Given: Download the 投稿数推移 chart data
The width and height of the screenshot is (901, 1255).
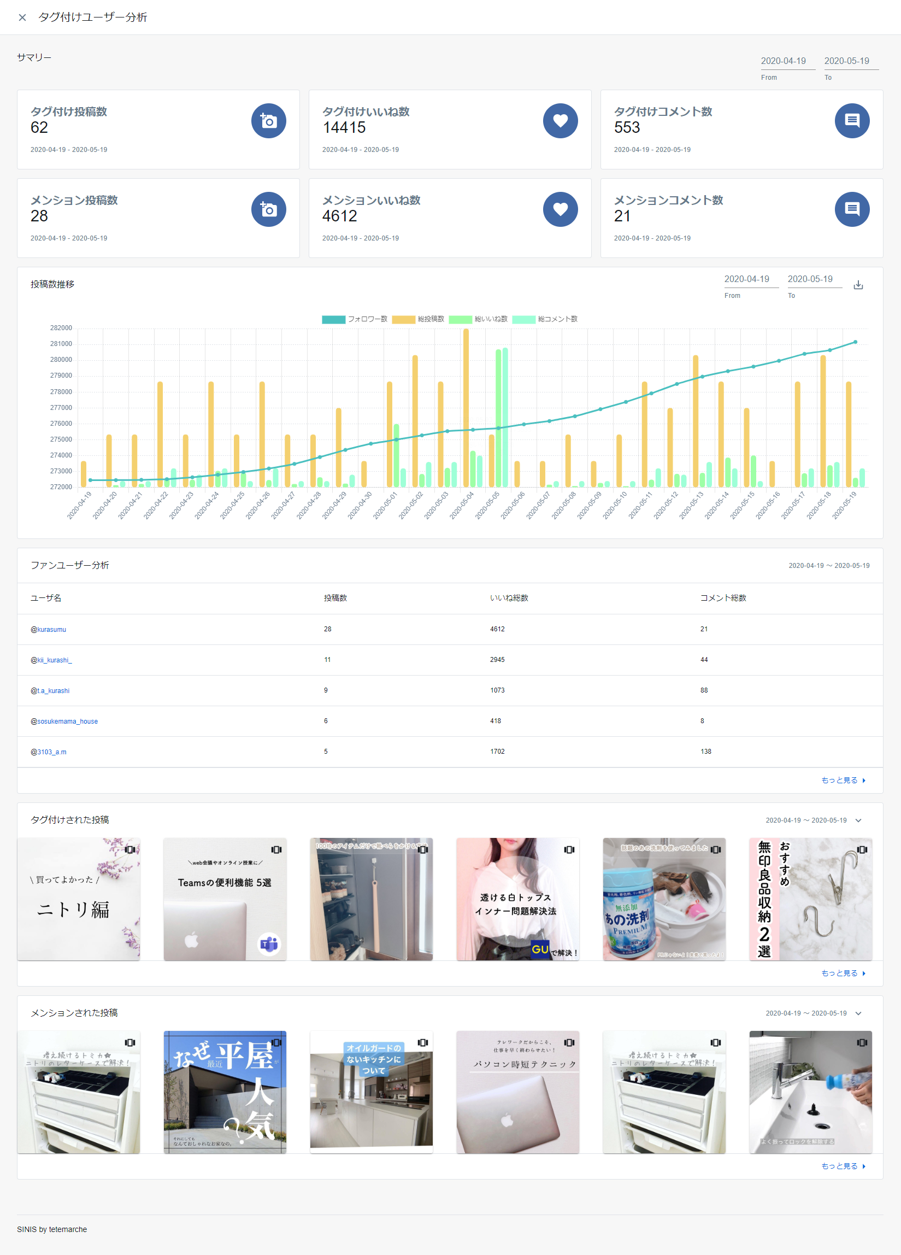Looking at the screenshot, I should 858,285.
